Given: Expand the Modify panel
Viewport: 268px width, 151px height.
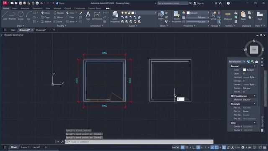Looking at the screenshot, I should 62,26.
